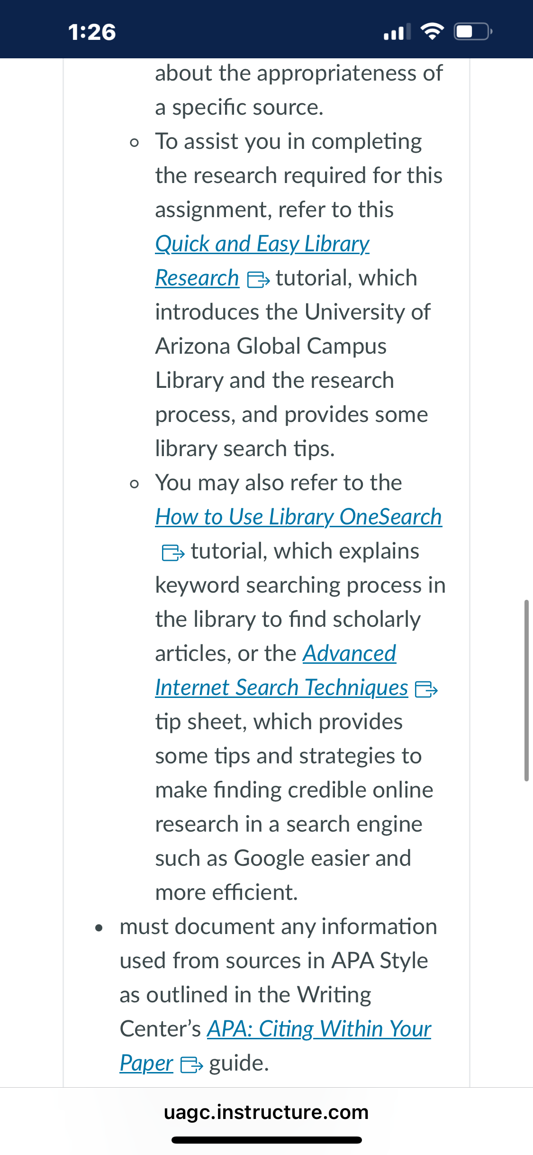Tap the uagc.instructure.com address bar
This screenshot has height=1155, width=533.
click(266, 1112)
